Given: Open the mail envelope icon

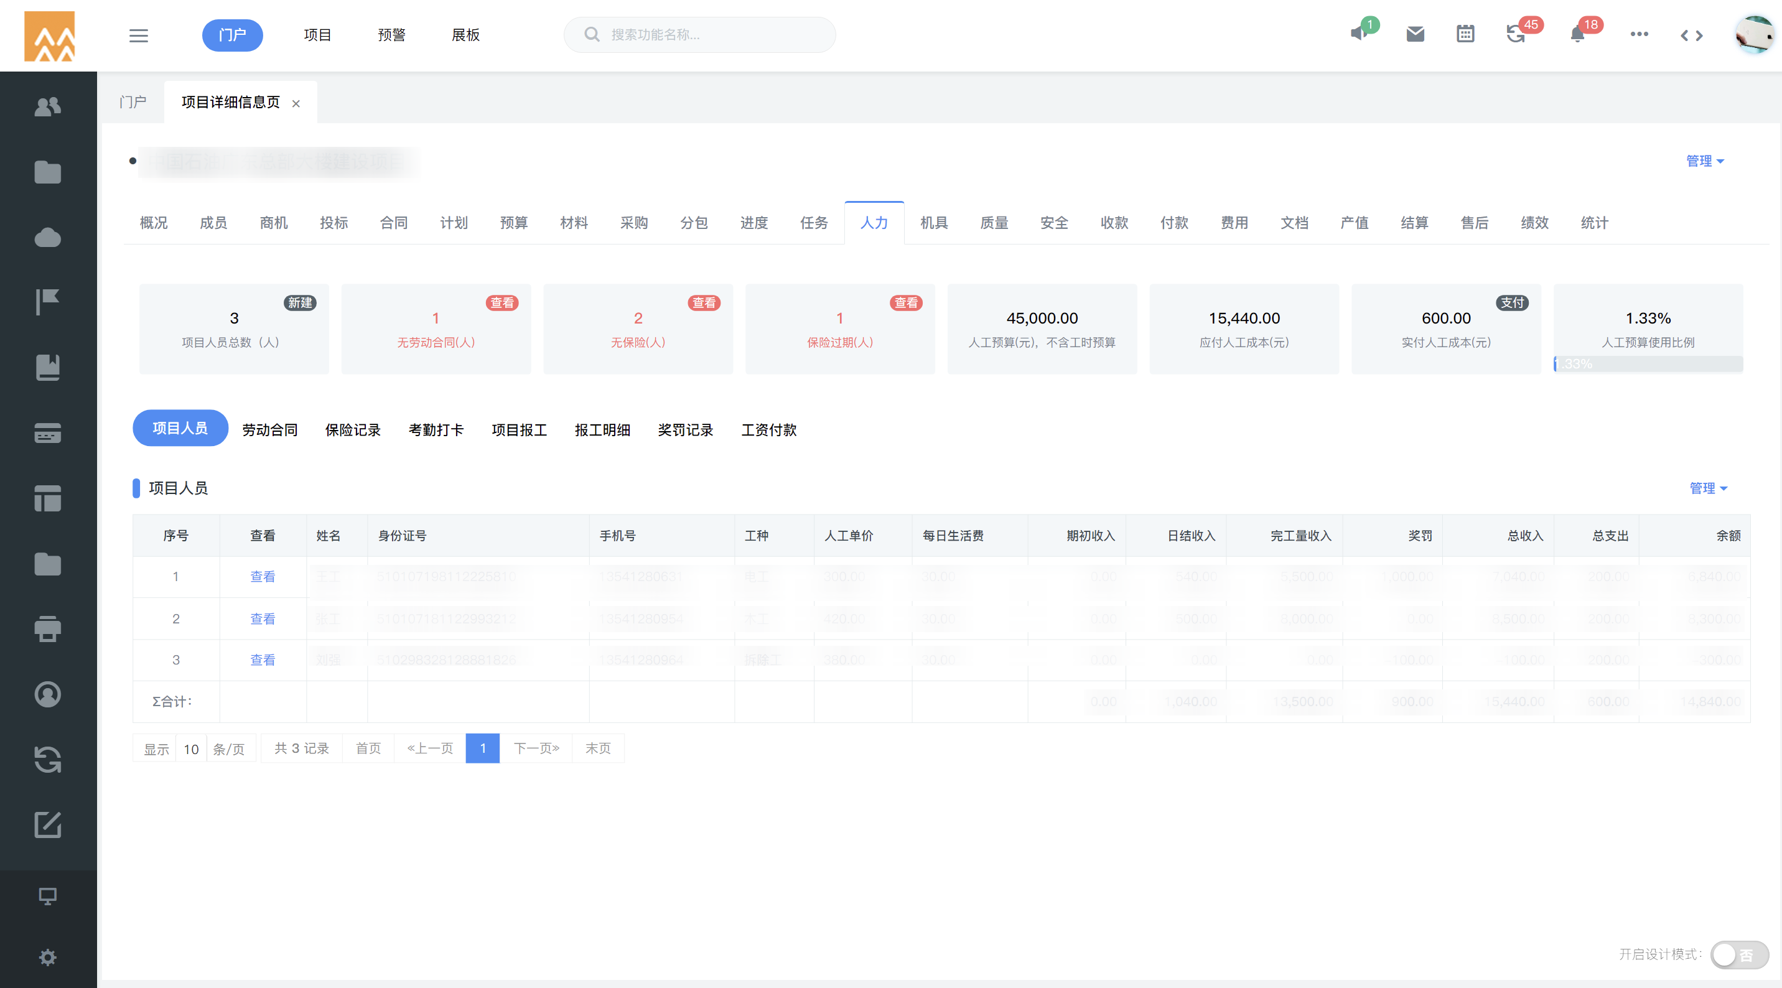Looking at the screenshot, I should pos(1415,34).
